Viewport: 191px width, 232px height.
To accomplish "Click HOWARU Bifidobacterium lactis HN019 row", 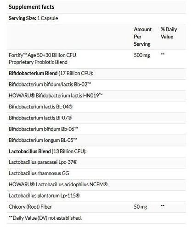I will click(x=96, y=96).
